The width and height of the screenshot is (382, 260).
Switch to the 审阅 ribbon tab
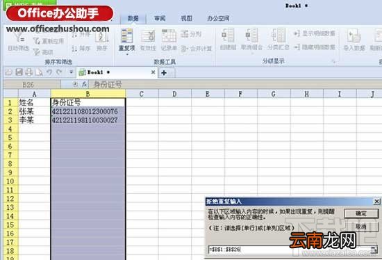(x=160, y=18)
